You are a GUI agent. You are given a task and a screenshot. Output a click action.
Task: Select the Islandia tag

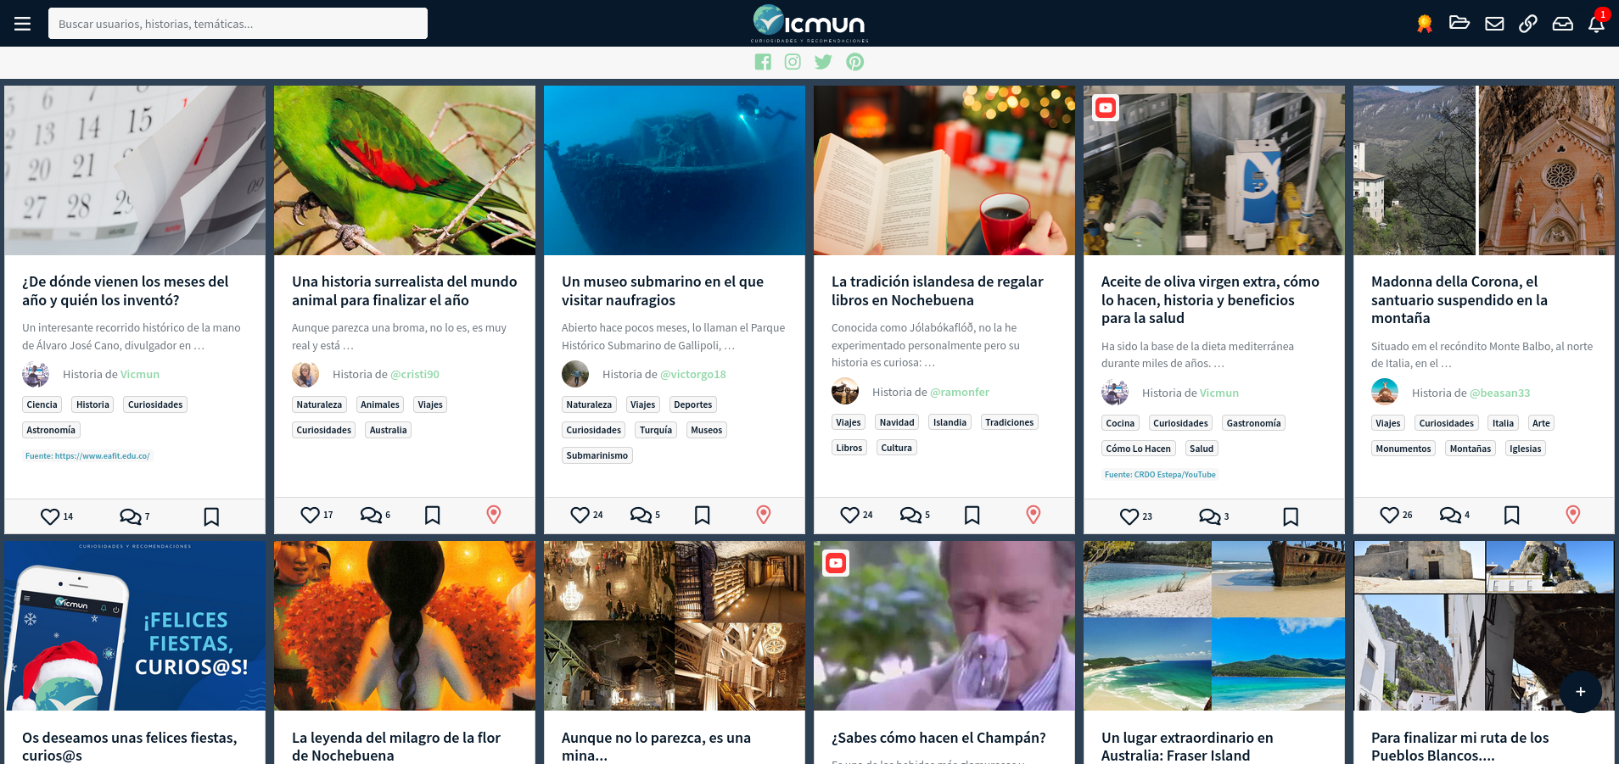[x=950, y=422]
